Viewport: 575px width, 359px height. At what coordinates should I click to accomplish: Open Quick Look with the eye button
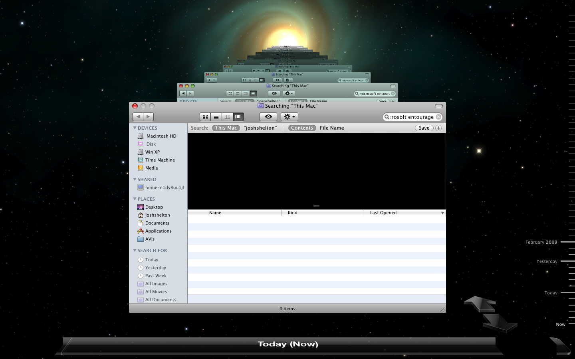(268, 117)
